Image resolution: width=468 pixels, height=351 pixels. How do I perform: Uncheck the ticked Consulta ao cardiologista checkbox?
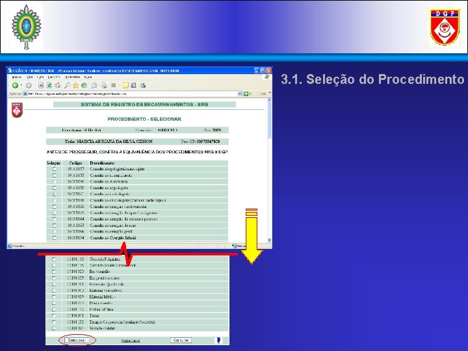[54, 194]
